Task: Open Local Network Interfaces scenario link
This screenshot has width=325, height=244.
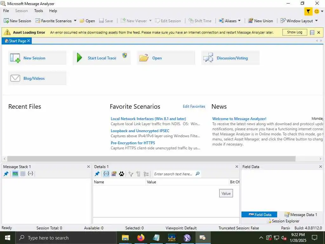Action: point(148,119)
